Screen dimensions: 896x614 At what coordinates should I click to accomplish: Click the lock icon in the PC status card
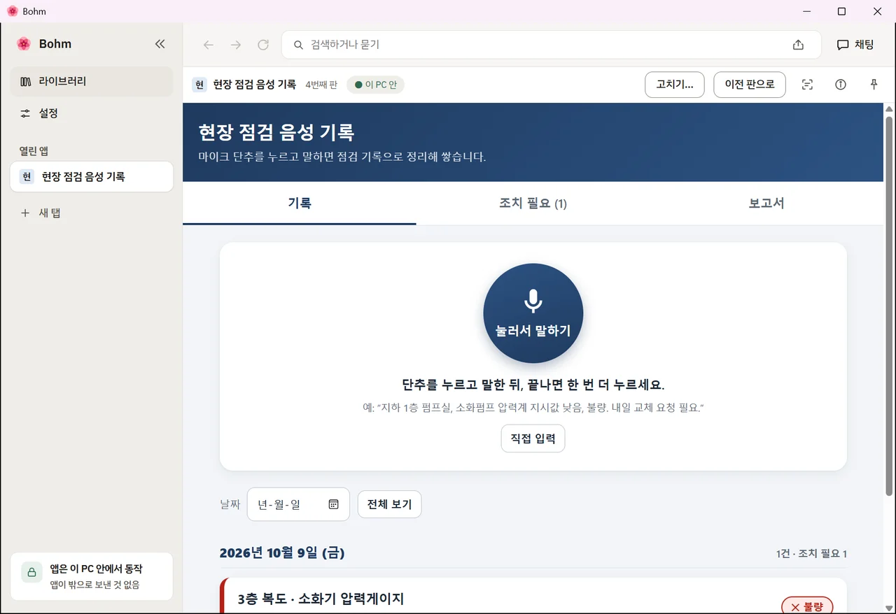[31, 572]
